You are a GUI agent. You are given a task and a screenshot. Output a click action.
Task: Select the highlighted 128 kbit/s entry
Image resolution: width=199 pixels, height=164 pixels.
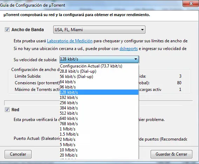[99, 92]
